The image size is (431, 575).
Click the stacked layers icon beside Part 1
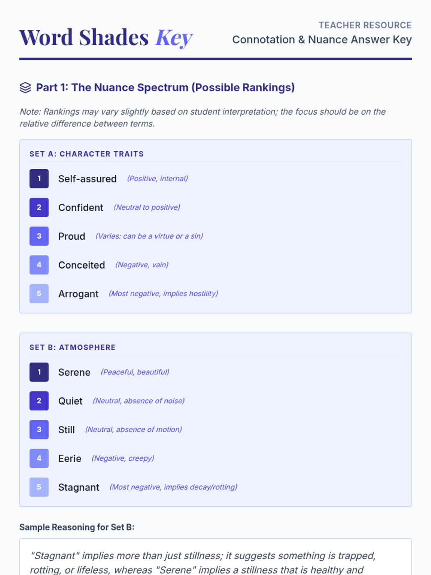(x=25, y=88)
